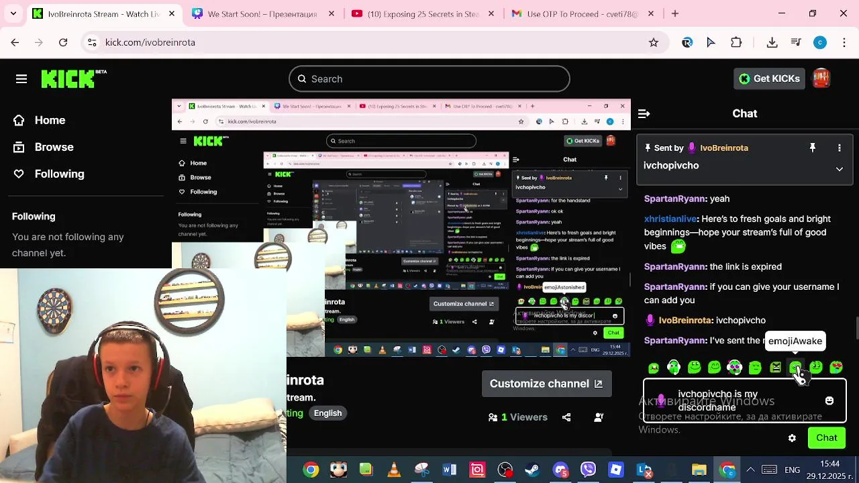Open the browser tab search chevron
859x483 pixels.
[x=13, y=13]
